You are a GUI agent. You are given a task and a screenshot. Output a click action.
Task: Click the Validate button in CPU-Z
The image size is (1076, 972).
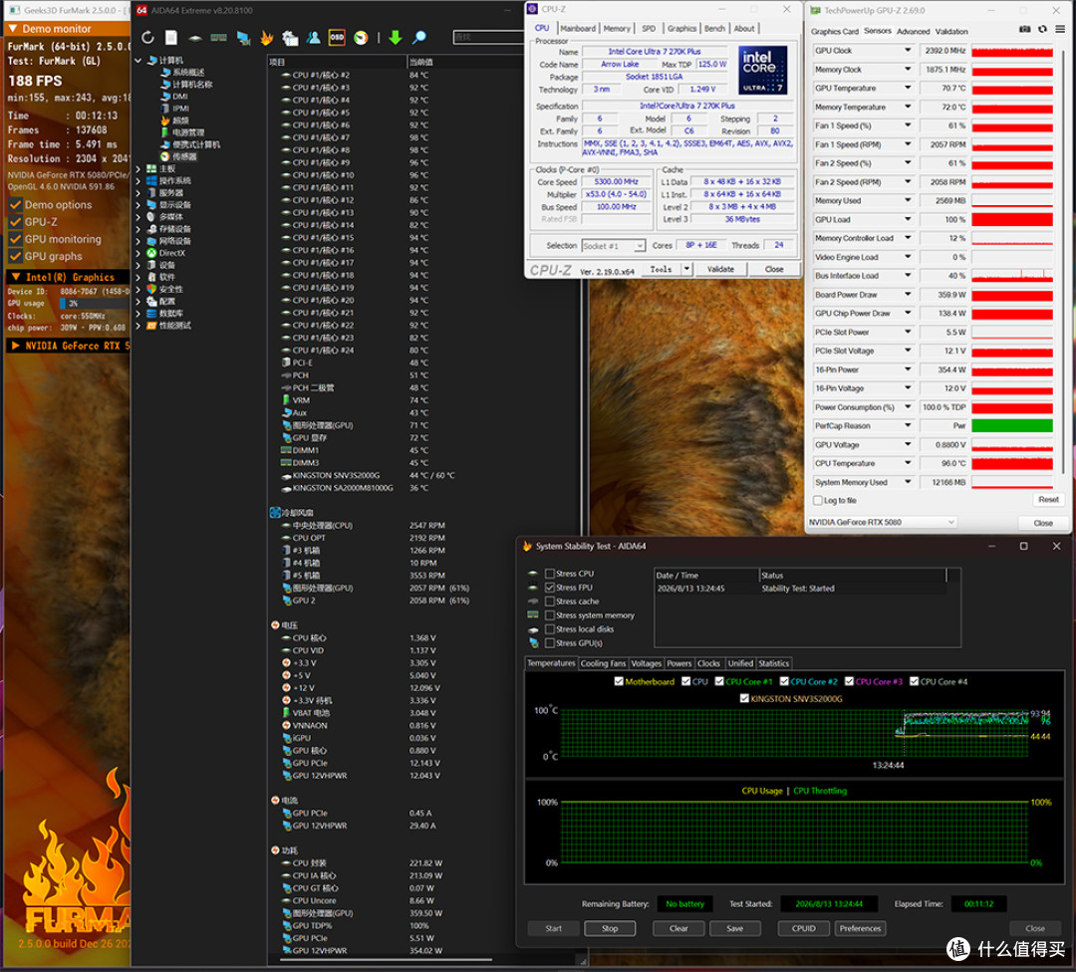pos(720,269)
